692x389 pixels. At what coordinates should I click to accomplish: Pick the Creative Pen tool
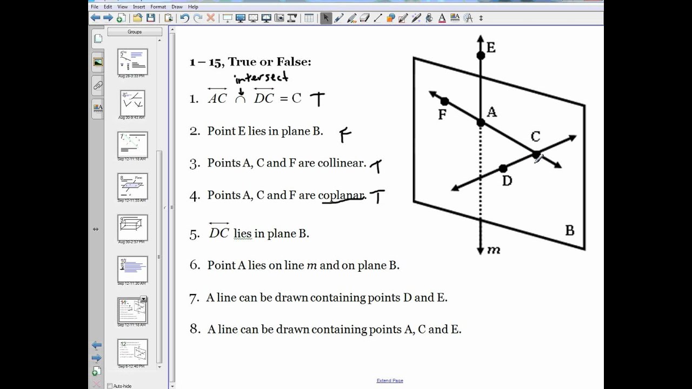click(351, 18)
